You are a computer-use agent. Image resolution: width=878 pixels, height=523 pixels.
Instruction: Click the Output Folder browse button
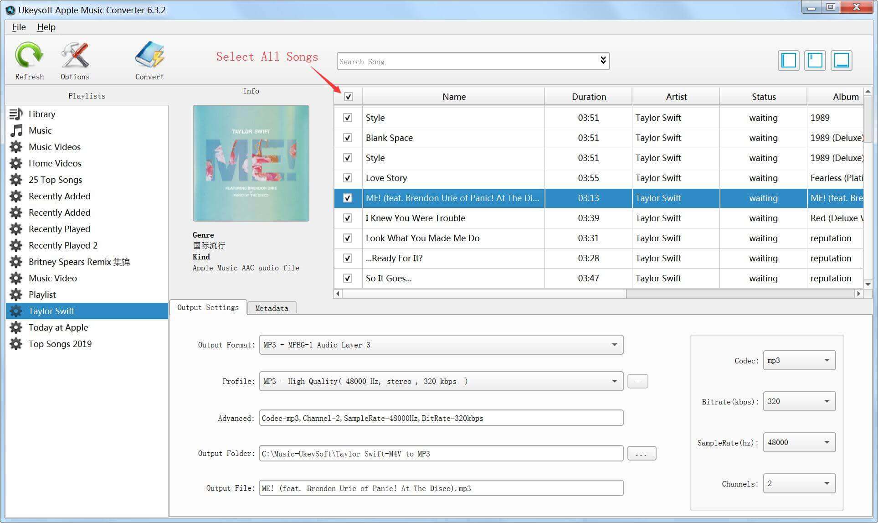(x=639, y=453)
